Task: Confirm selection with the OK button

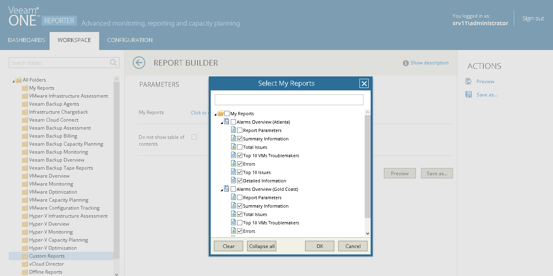Action: [320, 246]
